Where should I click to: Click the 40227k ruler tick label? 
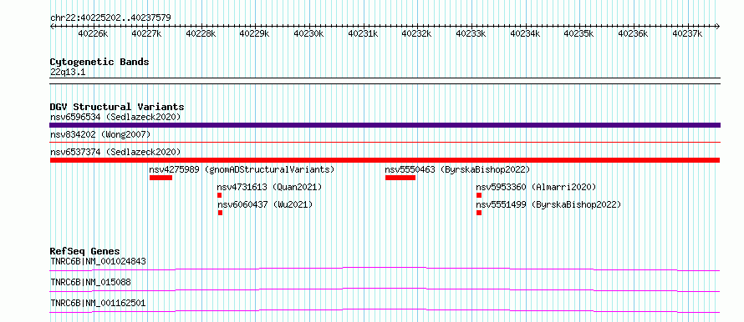[146, 33]
